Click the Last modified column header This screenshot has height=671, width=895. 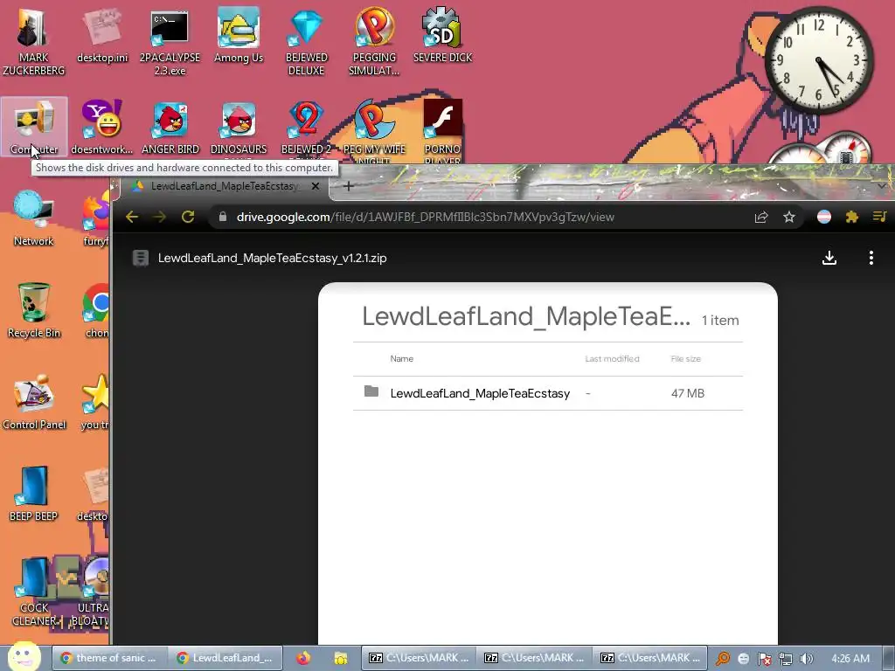coord(612,359)
